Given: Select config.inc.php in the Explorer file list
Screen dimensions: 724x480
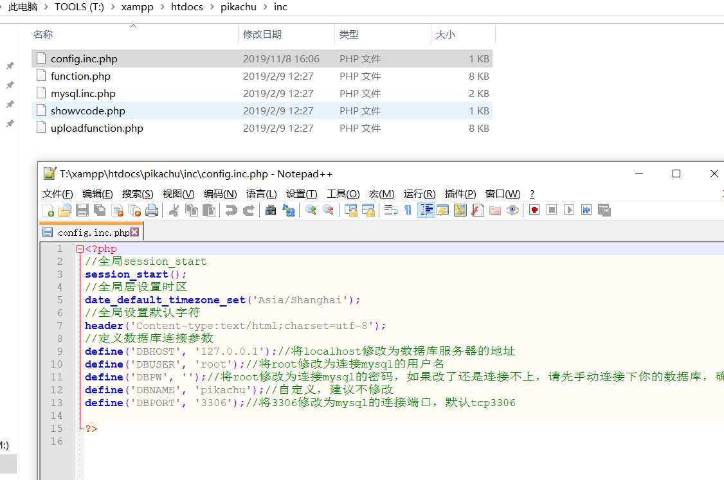Looking at the screenshot, I should coord(262,58).
